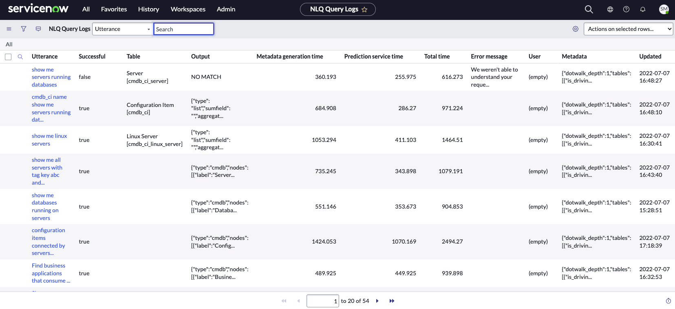Screen dimensions: 675x309
Task: Open 'show me servers running databases' record
Action: (x=51, y=77)
